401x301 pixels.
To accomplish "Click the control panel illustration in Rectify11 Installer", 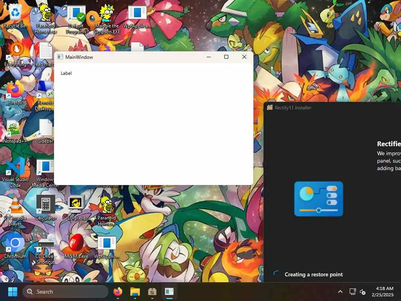I will (319, 199).
